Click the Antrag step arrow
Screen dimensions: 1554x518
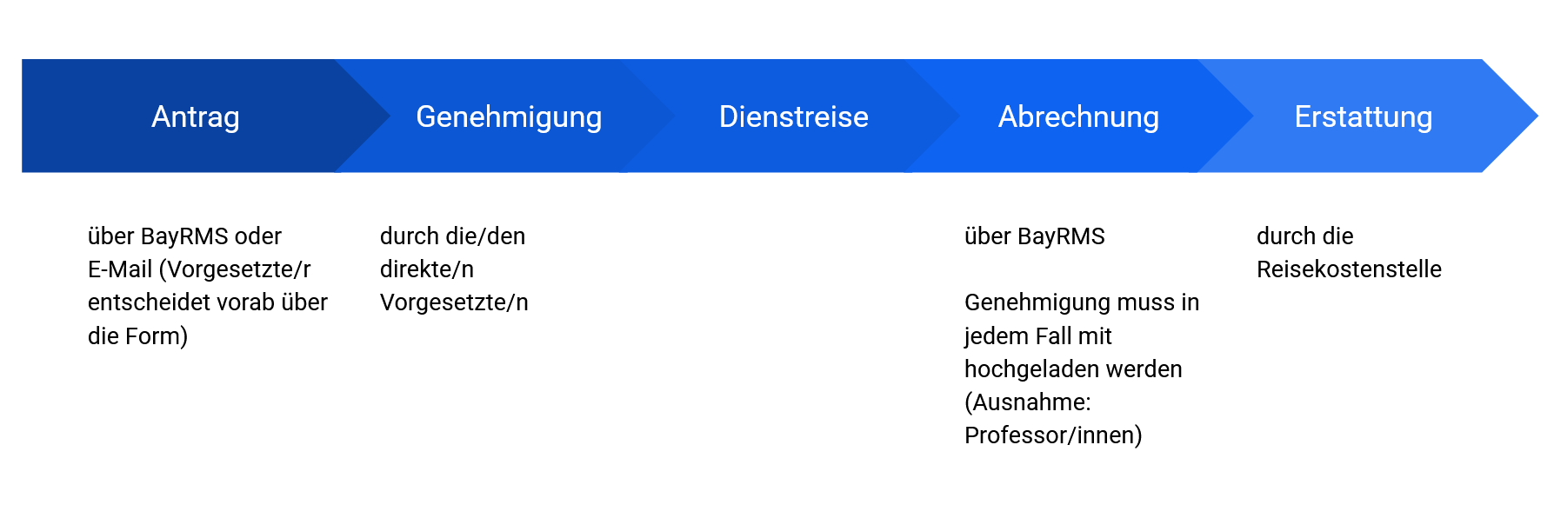(x=195, y=116)
